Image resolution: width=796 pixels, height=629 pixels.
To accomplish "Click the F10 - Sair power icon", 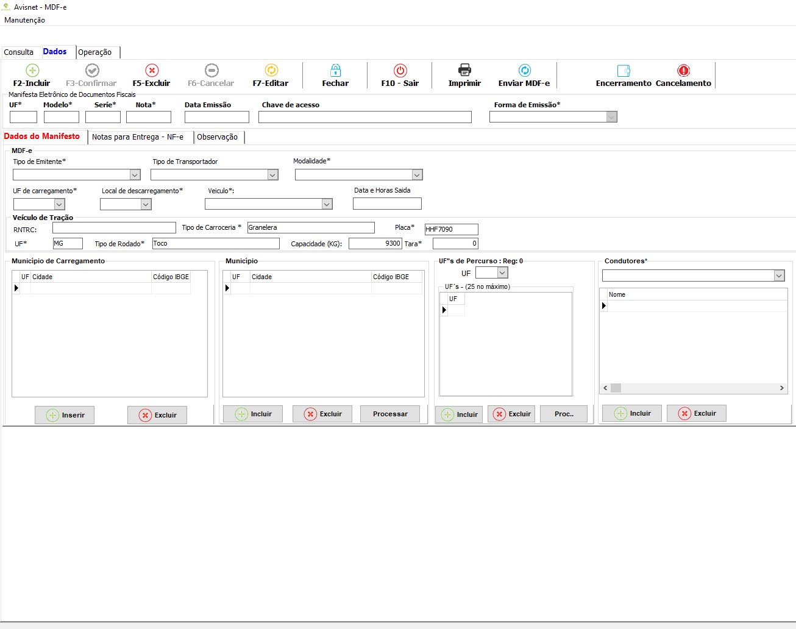I will tap(400, 71).
